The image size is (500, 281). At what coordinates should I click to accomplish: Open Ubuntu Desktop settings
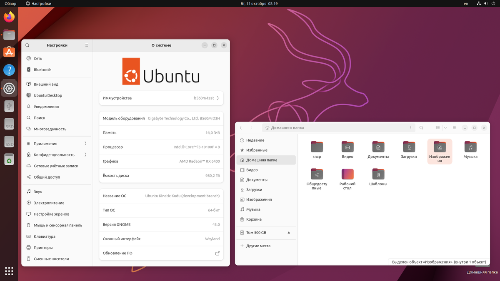tap(57, 95)
